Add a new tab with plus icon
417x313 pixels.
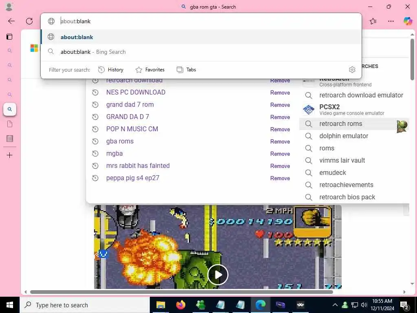10,155
